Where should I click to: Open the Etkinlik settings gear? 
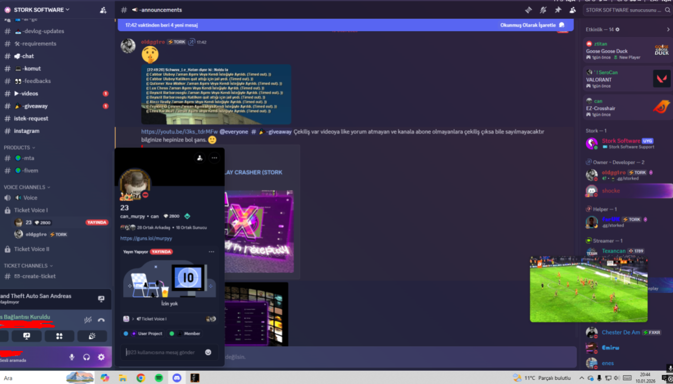[x=617, y=29]
